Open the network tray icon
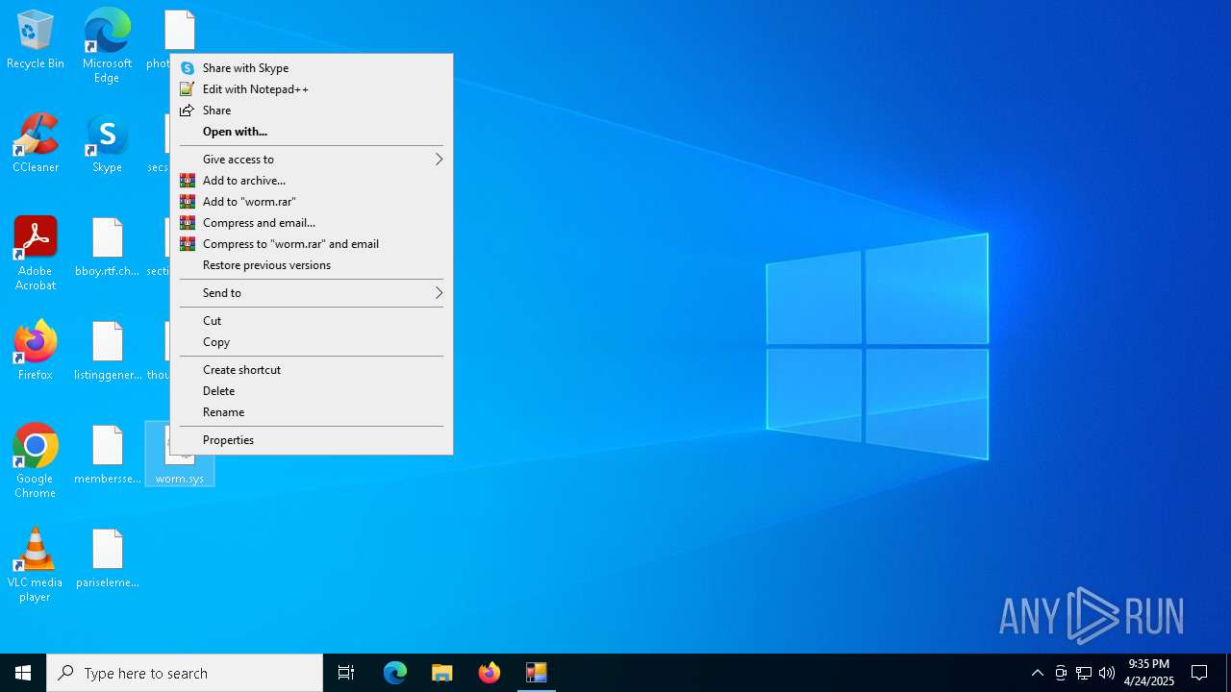The height and width of the screenshot is (692, 1231). 1084,673
